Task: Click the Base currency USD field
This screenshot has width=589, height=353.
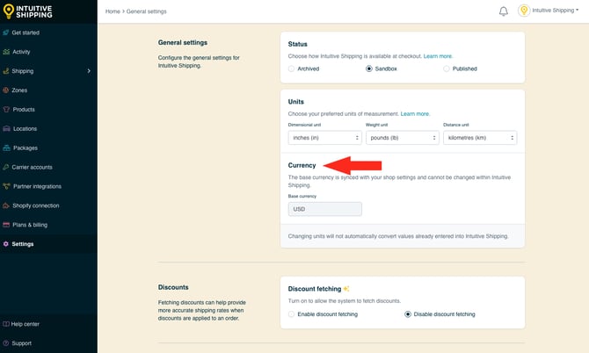Action: click(324, 209)
